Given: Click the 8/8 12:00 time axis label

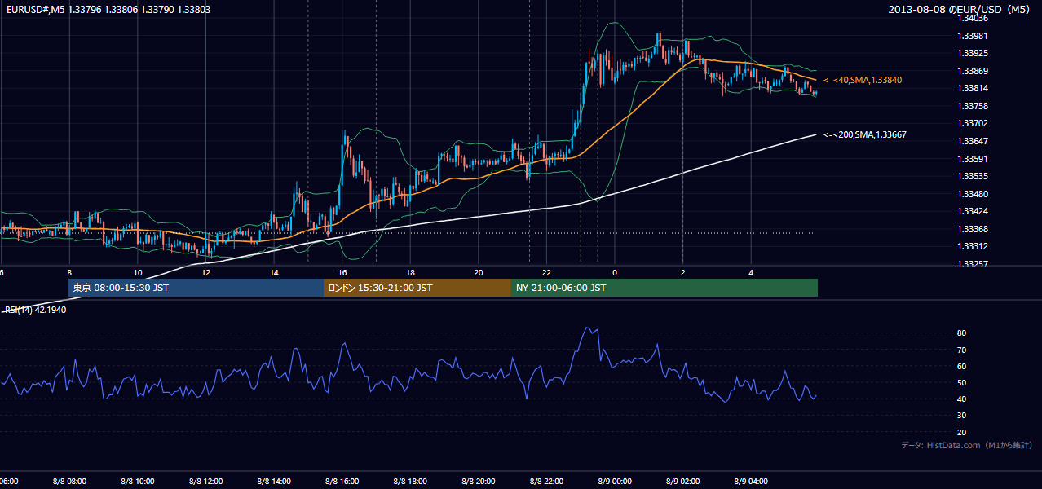Looking at the screenshot, I should coord(205,481).
